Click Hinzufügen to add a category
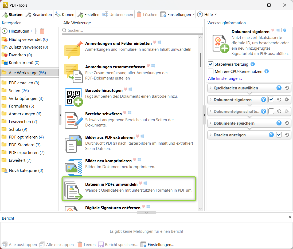Screen dimensions: 293x249 point(15,31)
